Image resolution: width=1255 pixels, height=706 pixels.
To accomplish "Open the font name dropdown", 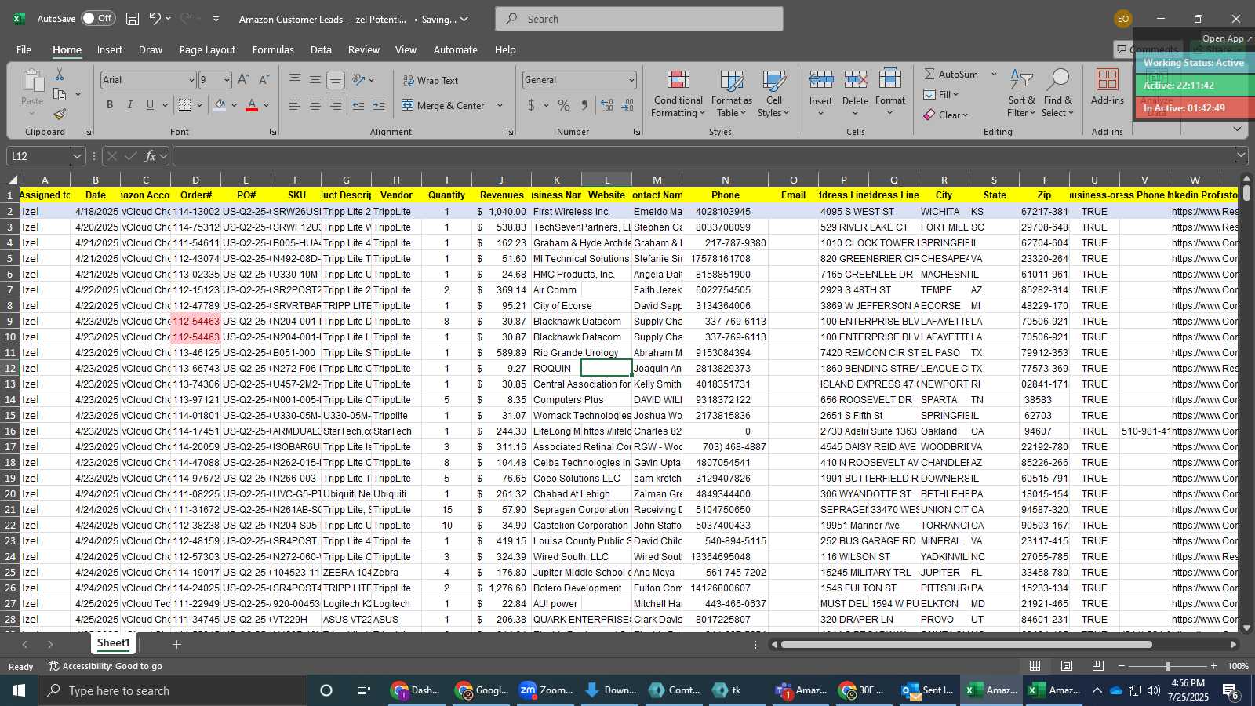I will (191, 80).
